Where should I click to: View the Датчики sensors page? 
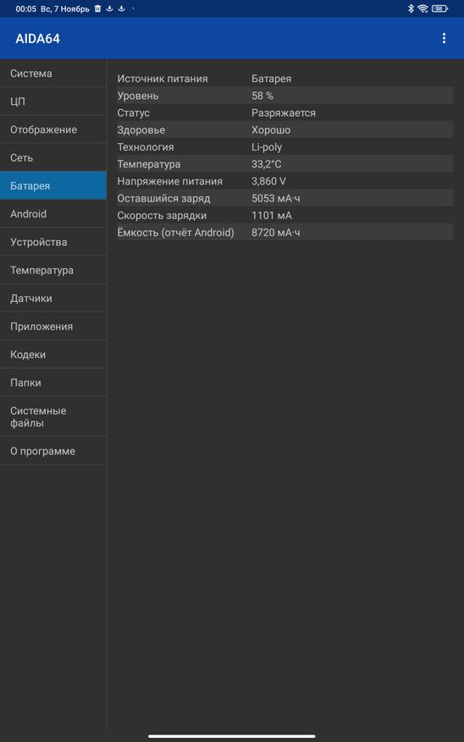53,298
